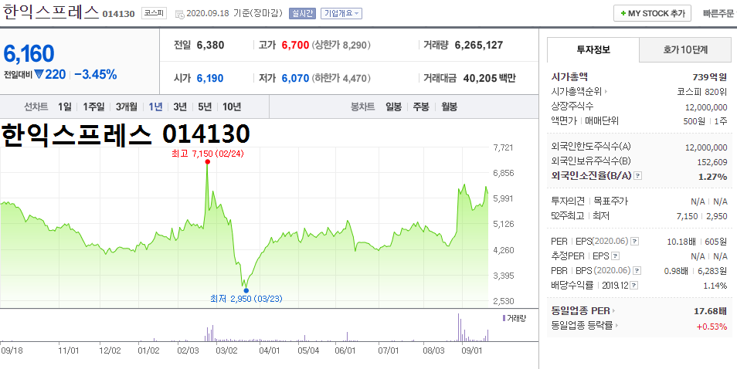Click the 17.68배 same-industry PER value
Screen dimensions: 737x369
click(x=710, y=311)
